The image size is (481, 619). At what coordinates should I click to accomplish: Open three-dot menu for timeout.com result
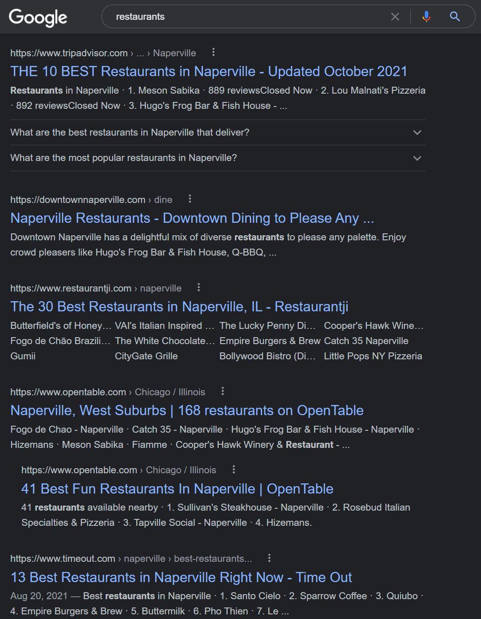coord(269,558)
